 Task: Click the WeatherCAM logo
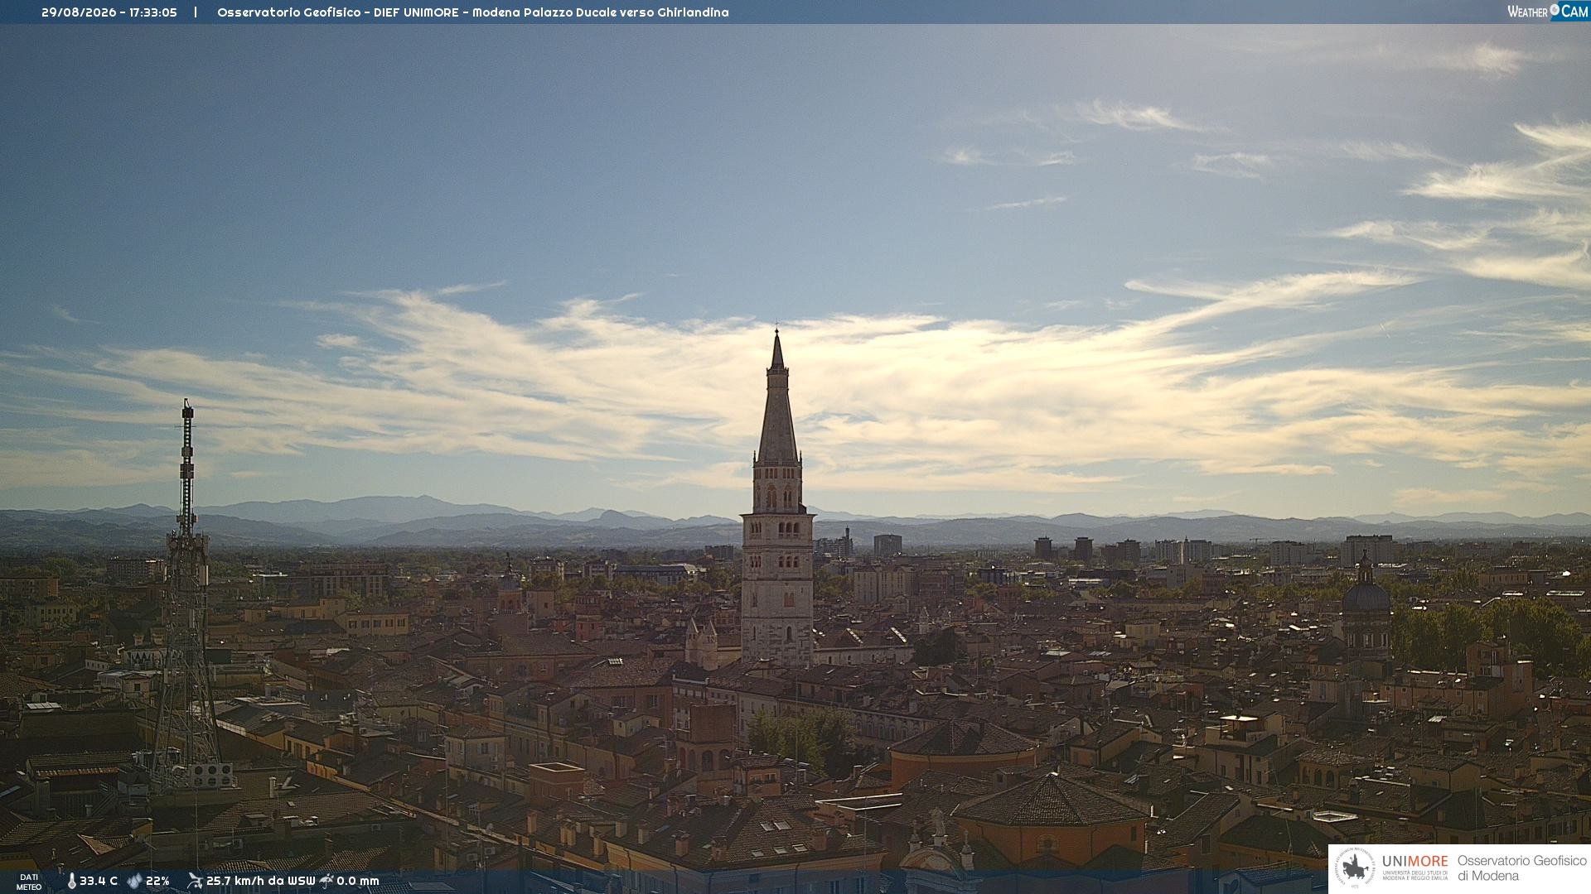tap(1548, 11)
